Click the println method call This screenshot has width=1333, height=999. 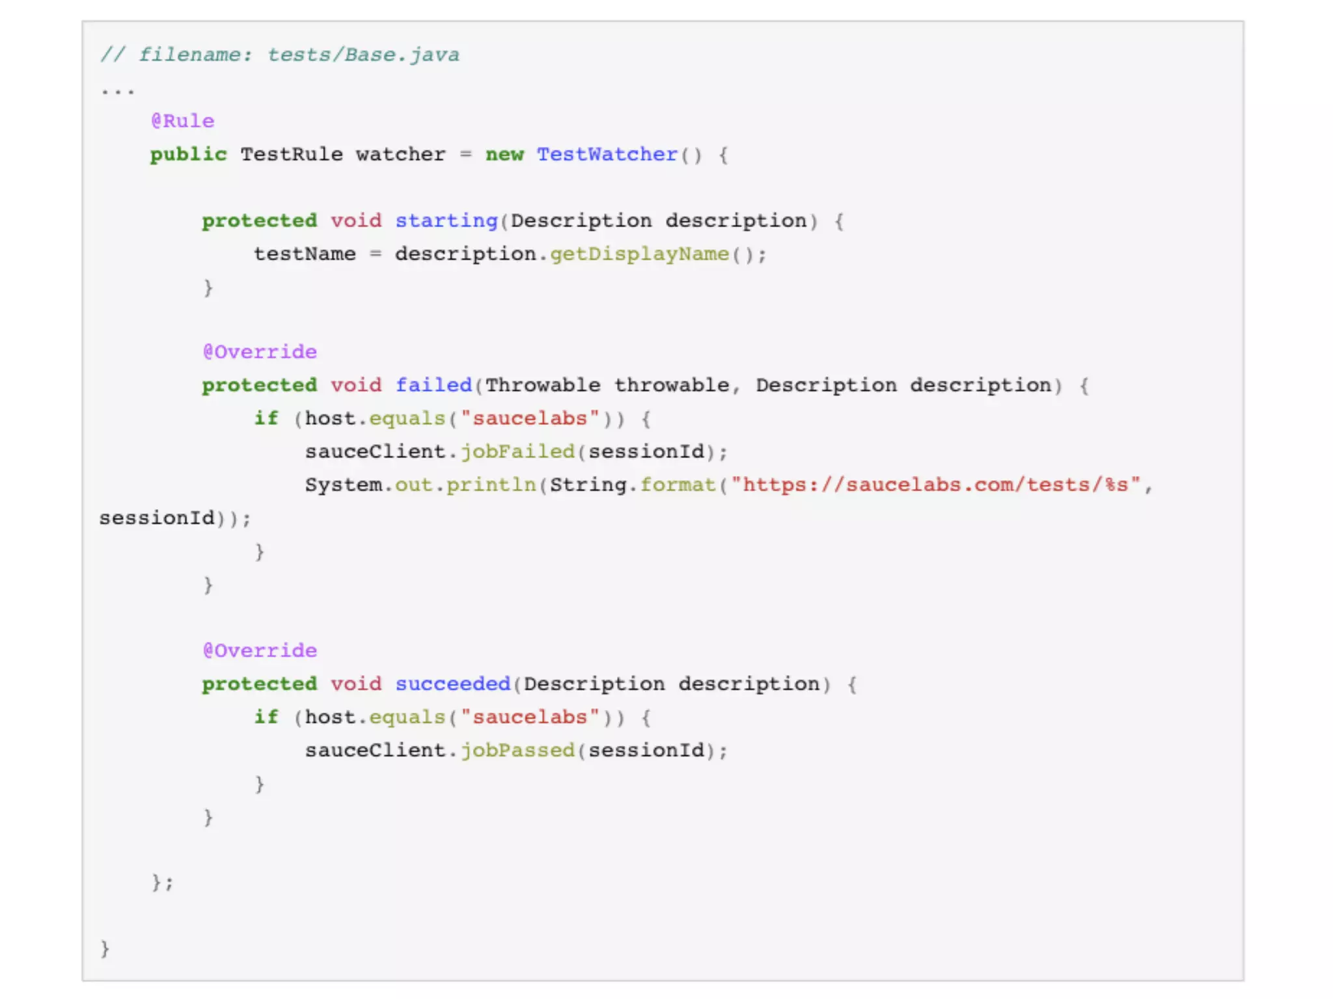point(491,485)
